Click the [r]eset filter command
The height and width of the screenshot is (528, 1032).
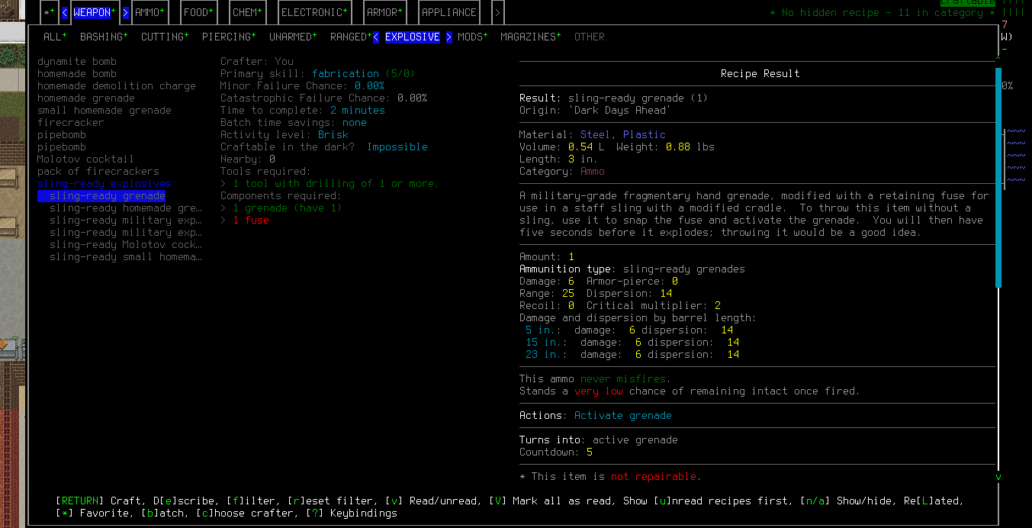[330, 501]
